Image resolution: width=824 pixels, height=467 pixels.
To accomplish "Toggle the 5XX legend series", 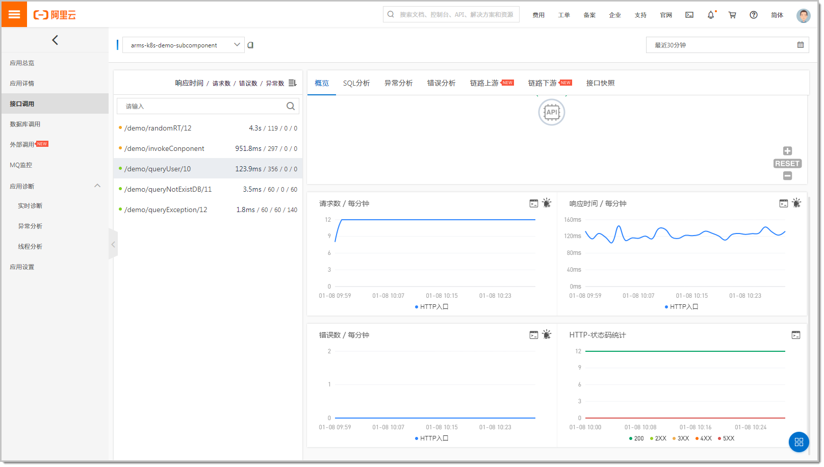I will (x=726, y=438).
